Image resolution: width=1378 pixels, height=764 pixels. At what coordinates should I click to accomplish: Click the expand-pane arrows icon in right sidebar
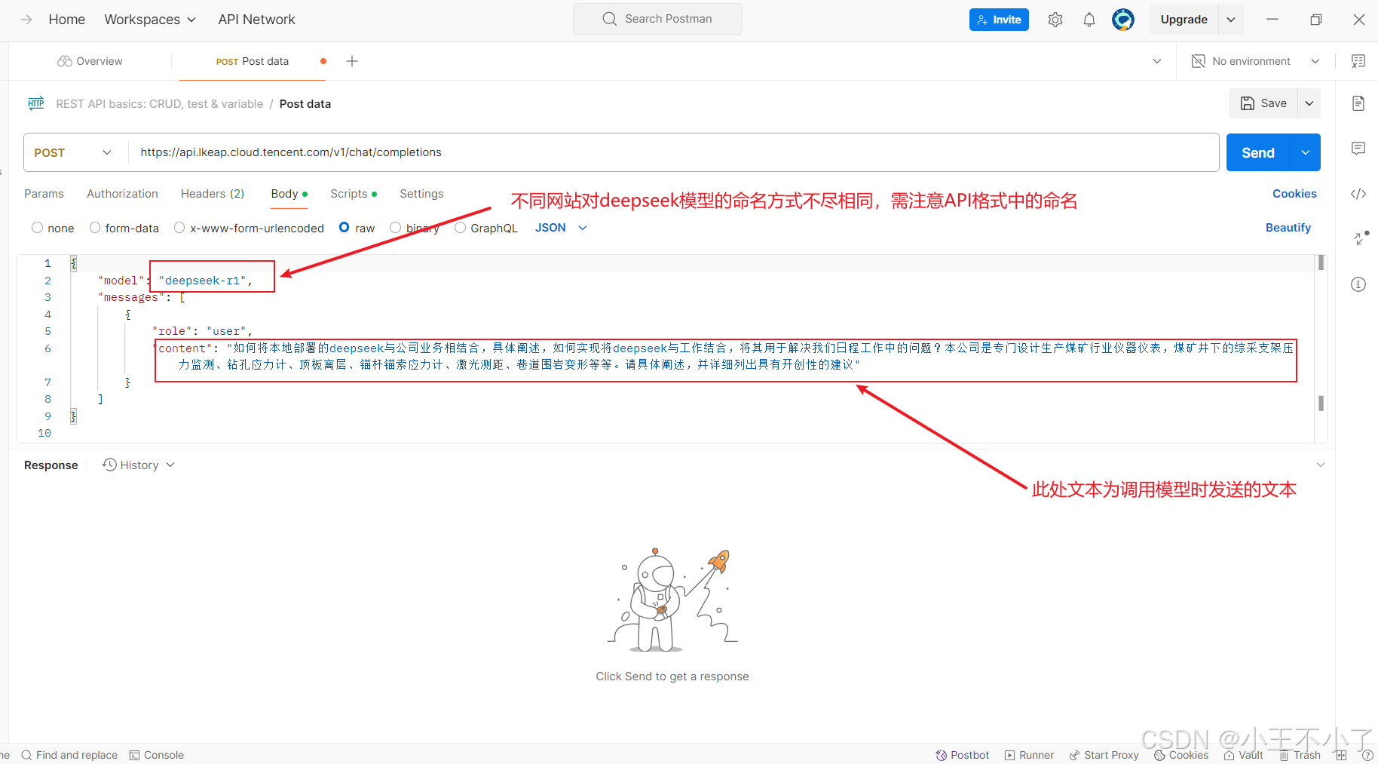pyautogui.click(x=1361, y=238)
